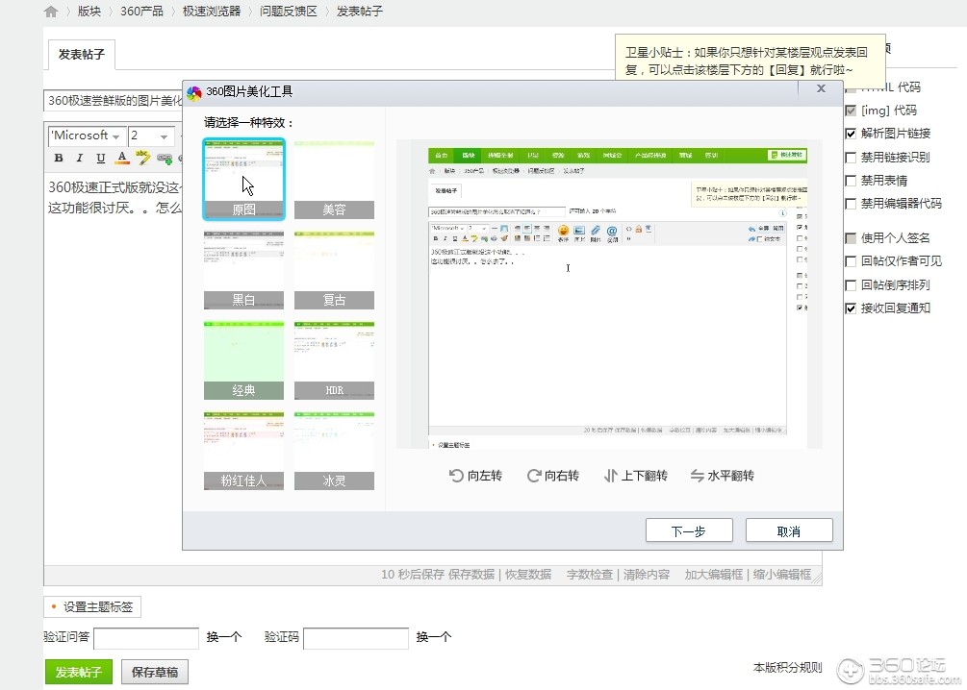Open 360产品 breadcrumb link
This screenshot has height=690, width=967.
(141, 12)
